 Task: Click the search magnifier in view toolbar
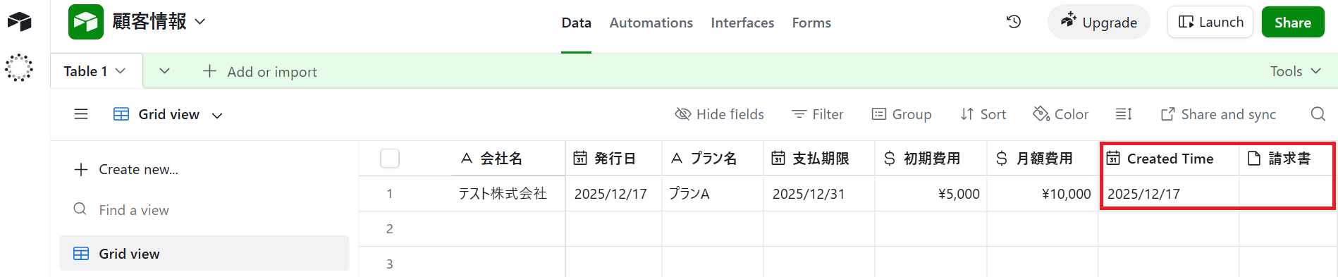[x=1318, y=114]
